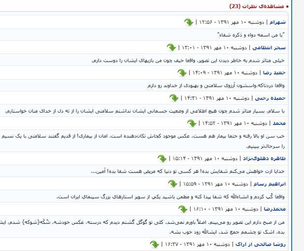Click the green reply arrow beside شهرام's comment
Screen dimensions: 304x251
189,22
